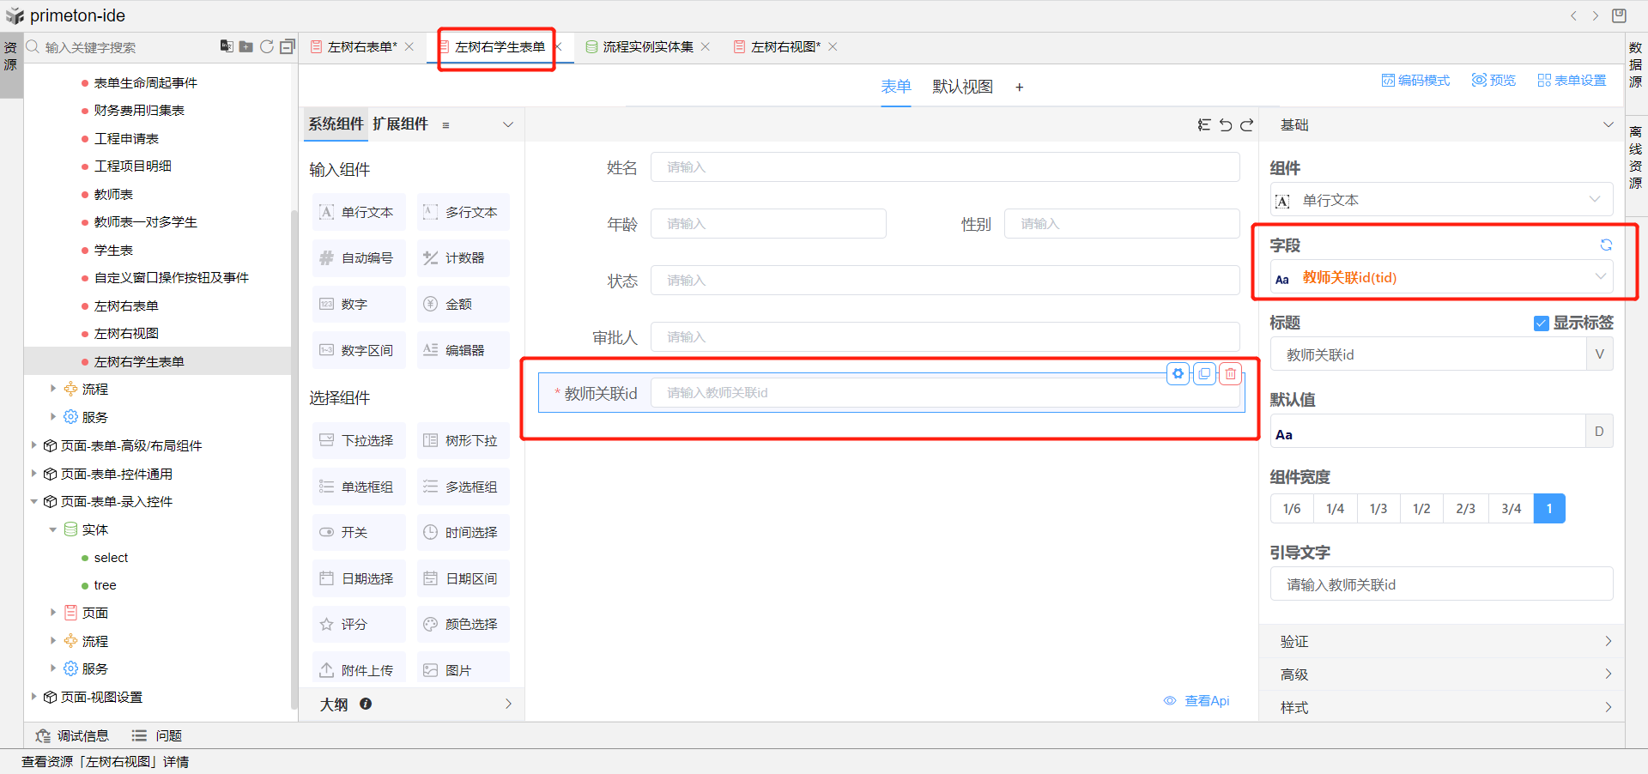
Task: Open settings gear on 教师关联id field
Action: [1178, 374]
